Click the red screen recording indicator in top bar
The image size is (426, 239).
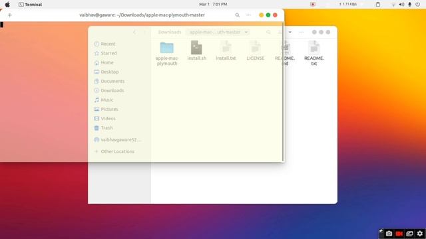click(x=313, y=5)
